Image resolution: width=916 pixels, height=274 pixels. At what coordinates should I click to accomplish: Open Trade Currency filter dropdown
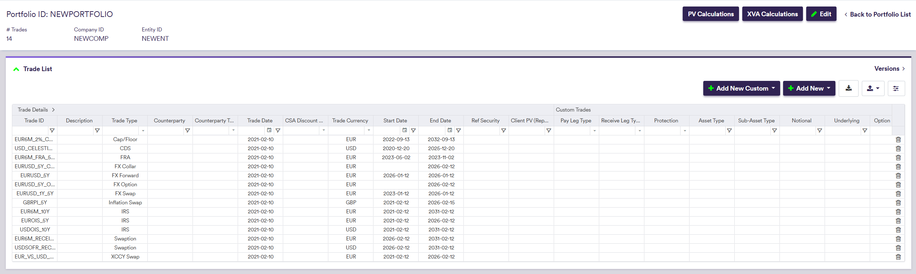point(369,130)
